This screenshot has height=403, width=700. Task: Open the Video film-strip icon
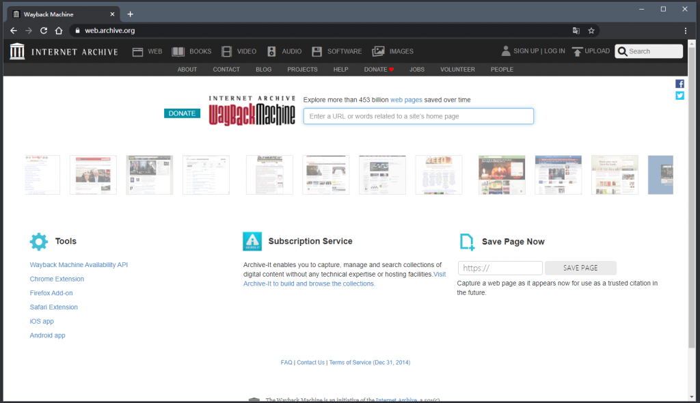[227, 51]
